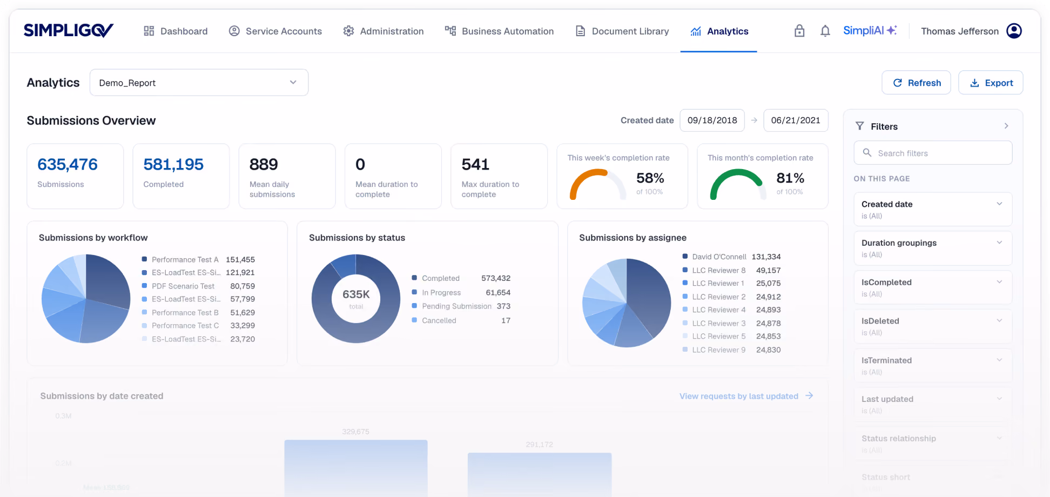The image size is (1050, 497).
Task: Click the 581,195 Completed card
Action: point(181,176)
